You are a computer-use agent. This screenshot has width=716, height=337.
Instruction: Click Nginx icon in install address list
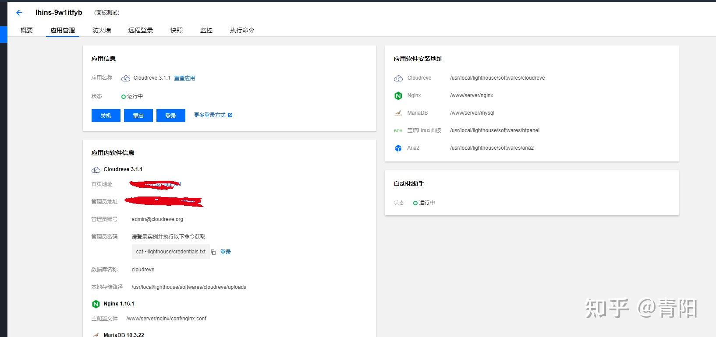point(398,96)
